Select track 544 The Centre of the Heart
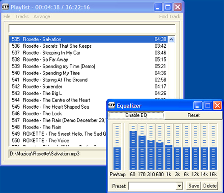Viewport: 224px width, 193px height. (58, 100)
